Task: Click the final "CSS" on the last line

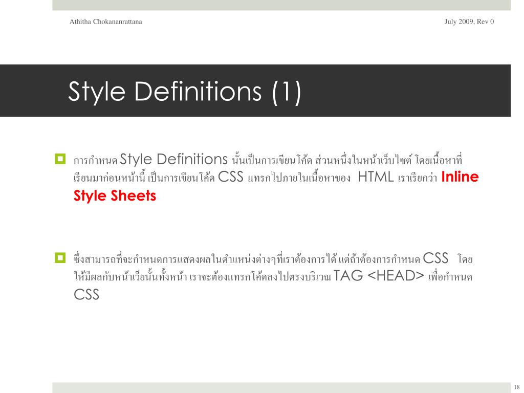Action: 86,295
